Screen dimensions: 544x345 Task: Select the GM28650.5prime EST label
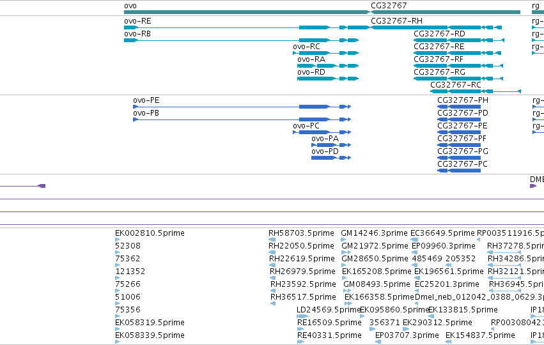[x=375, y=259]
